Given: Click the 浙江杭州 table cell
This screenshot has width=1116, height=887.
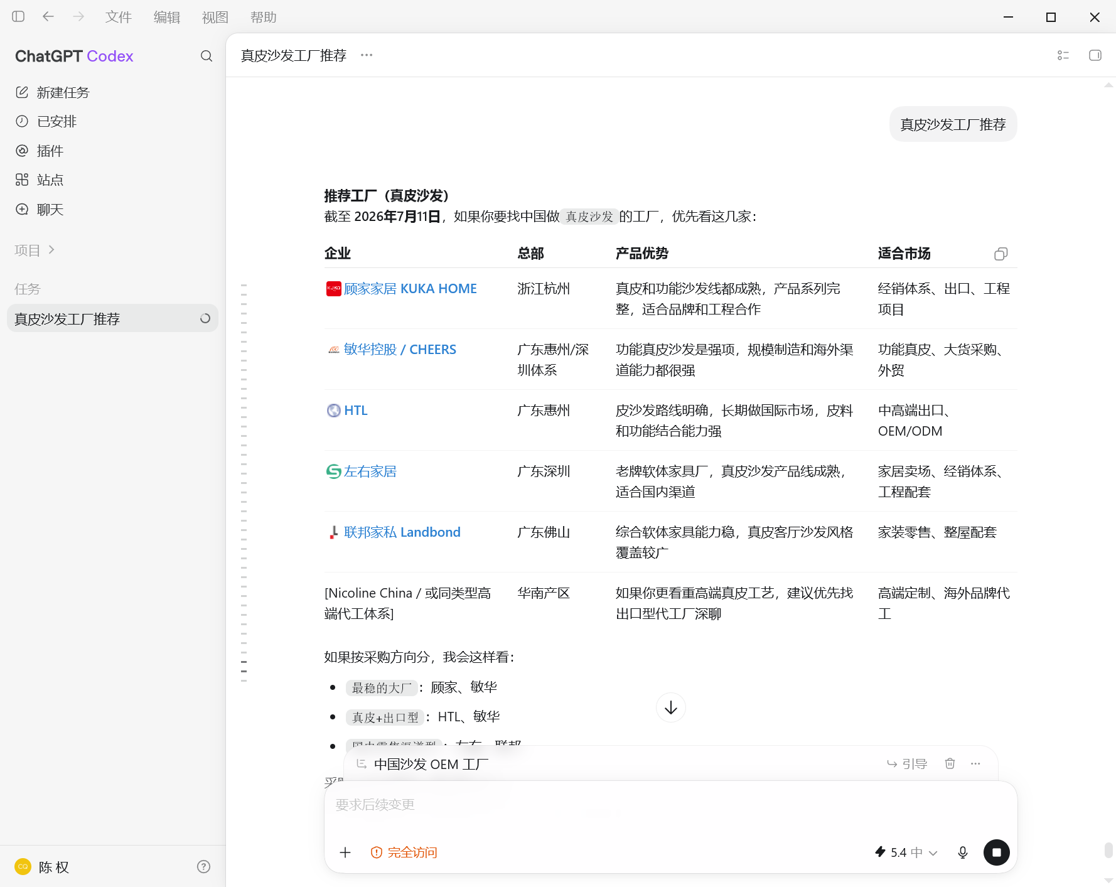Looking at the screenshot, I should (544, 288).
